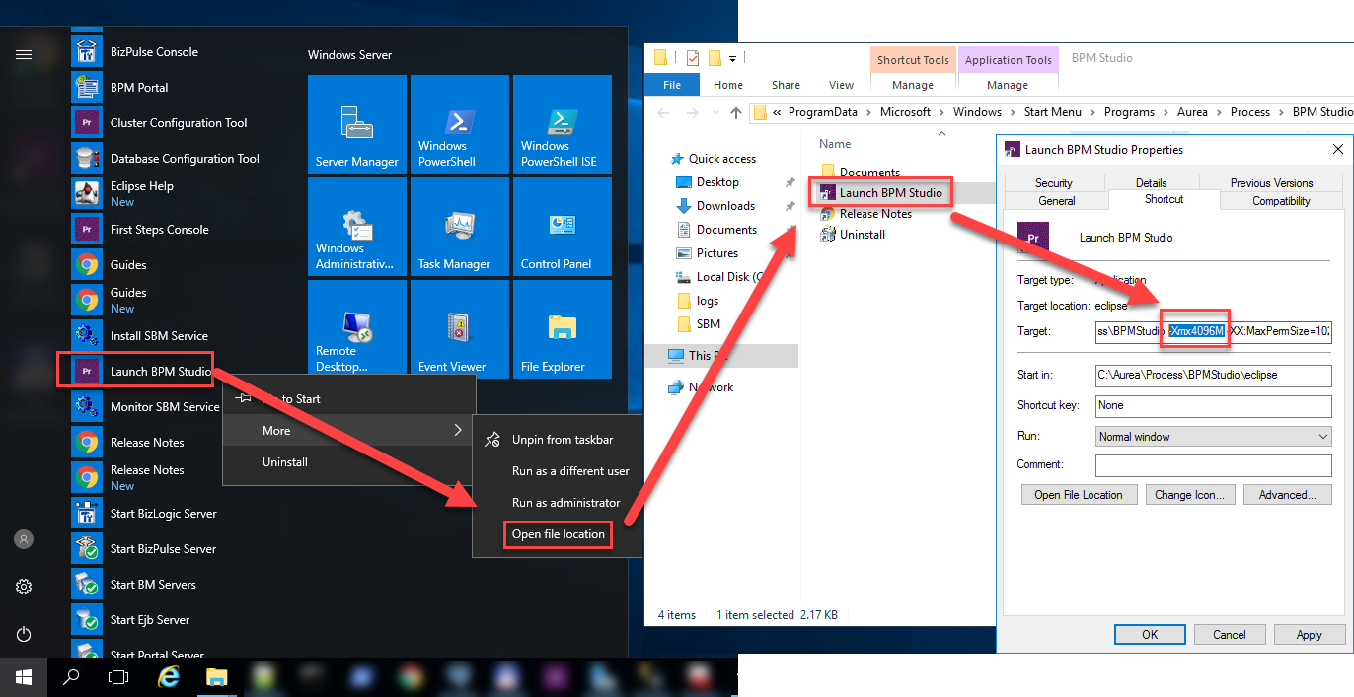Choose Run as a different user

point(558,471)
